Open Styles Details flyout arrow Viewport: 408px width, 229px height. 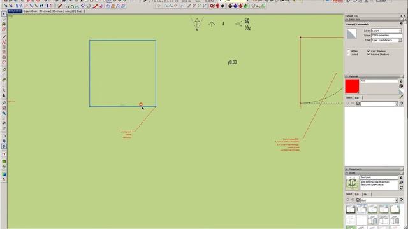click(x=401, y=200)
